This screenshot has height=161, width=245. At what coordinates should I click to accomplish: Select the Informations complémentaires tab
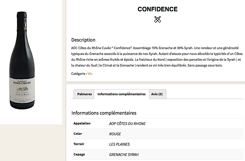(121, 94)
